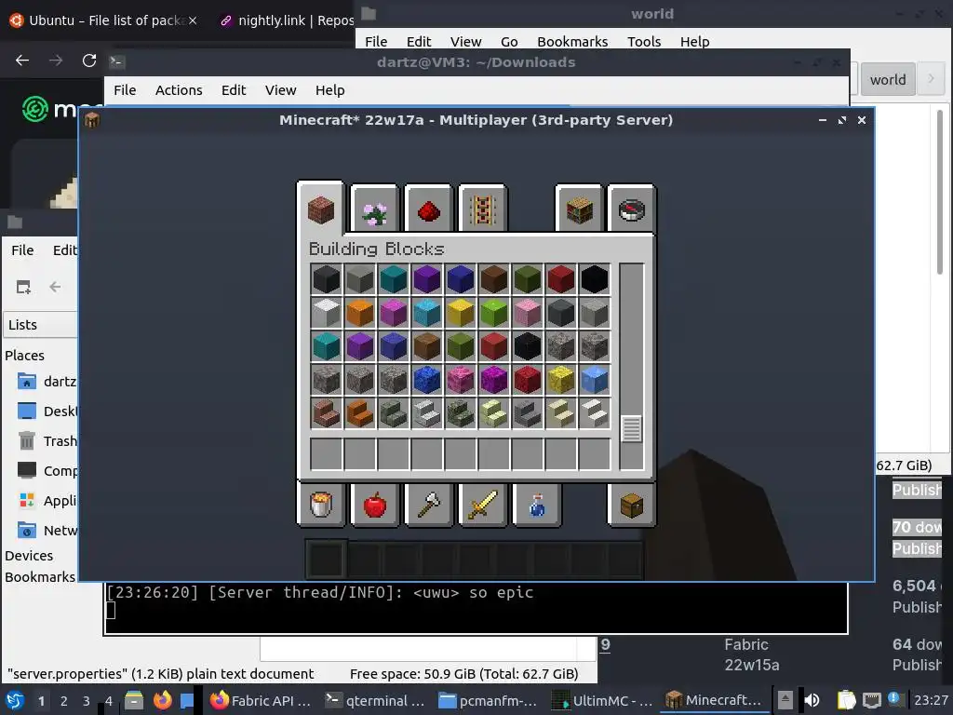Open the Tools tab with axe icon
The image size is (953, 715).
coord(428,504)
